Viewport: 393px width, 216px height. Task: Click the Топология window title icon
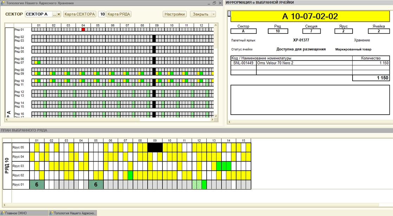(2, 3)
